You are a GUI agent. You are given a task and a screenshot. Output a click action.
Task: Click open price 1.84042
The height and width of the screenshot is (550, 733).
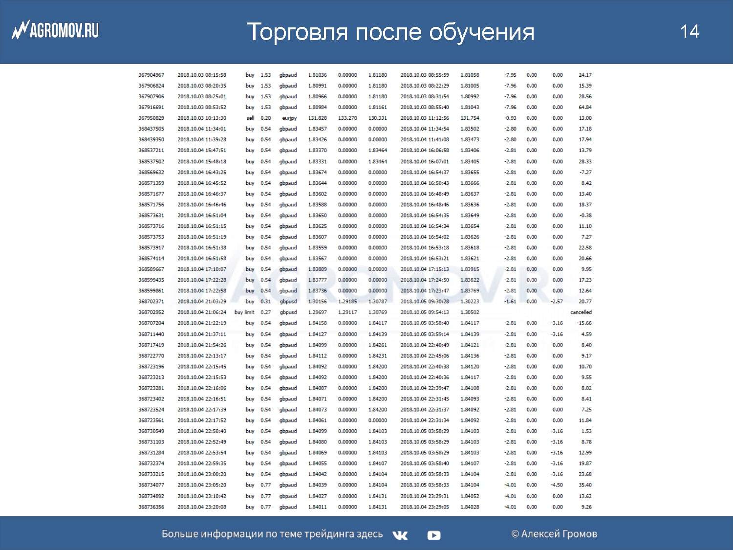coord(318,474)
